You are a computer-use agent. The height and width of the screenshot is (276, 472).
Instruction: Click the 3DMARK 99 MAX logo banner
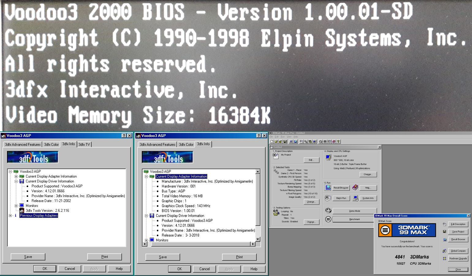click(x=407, y=230)
